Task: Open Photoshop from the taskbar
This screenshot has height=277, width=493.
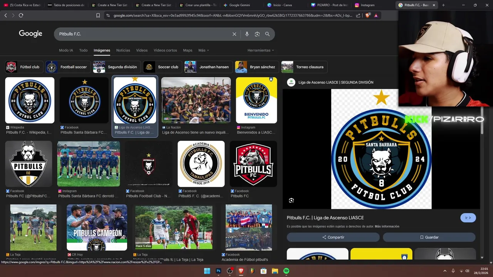Action: 218,271
